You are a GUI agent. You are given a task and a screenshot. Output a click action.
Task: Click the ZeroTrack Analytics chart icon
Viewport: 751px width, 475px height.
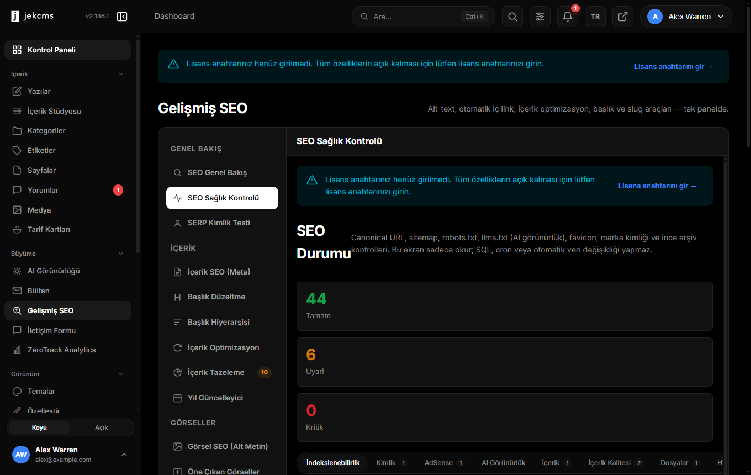coord(17,350)
